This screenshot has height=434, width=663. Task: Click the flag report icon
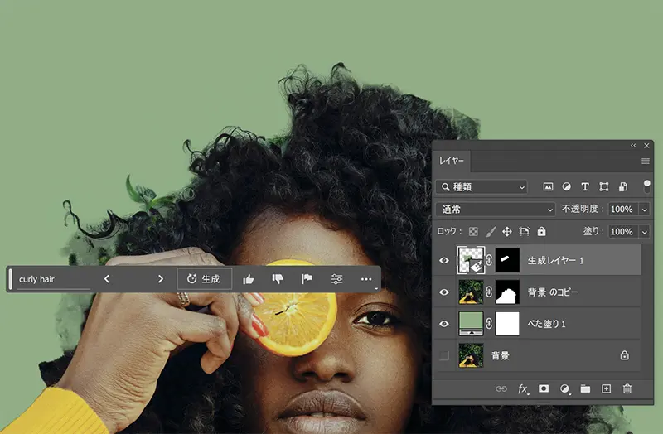pos(307,279)
